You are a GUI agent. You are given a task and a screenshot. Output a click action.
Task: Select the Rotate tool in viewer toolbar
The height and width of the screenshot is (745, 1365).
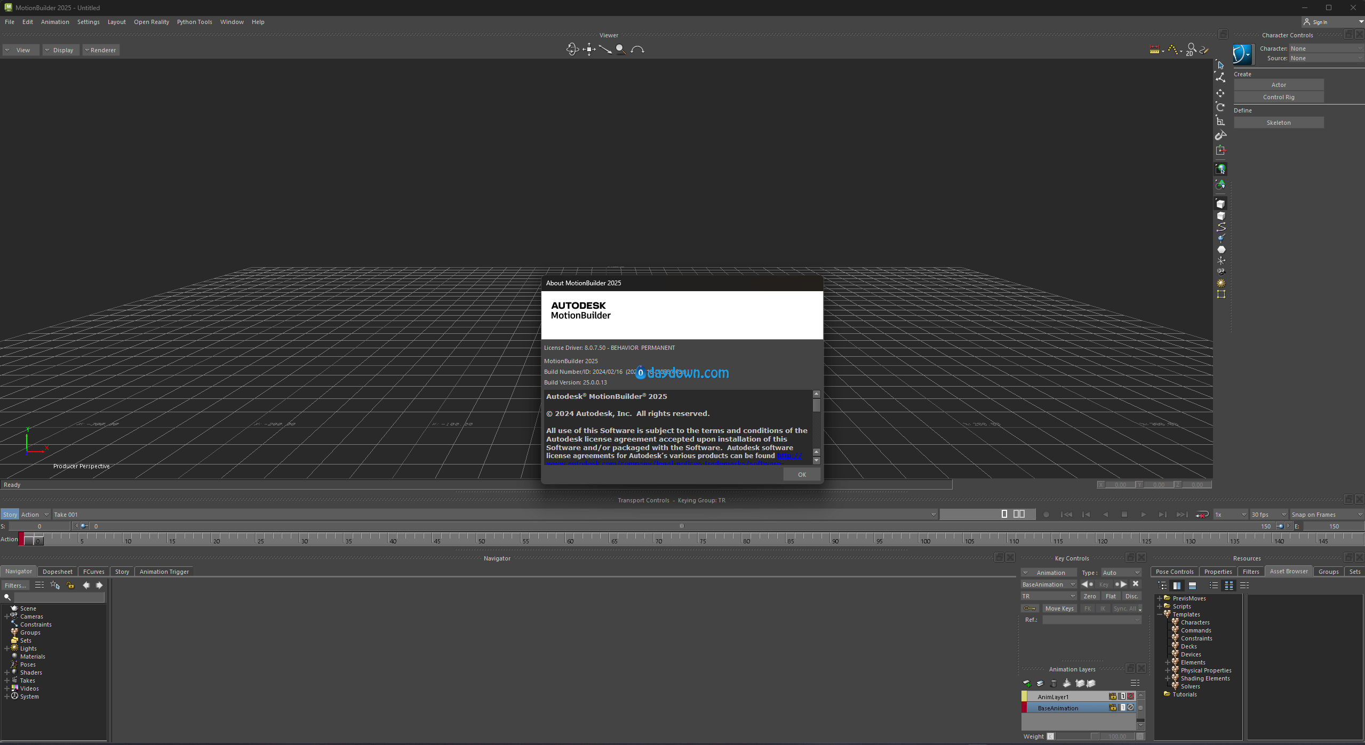click(x=1220, y=107)
